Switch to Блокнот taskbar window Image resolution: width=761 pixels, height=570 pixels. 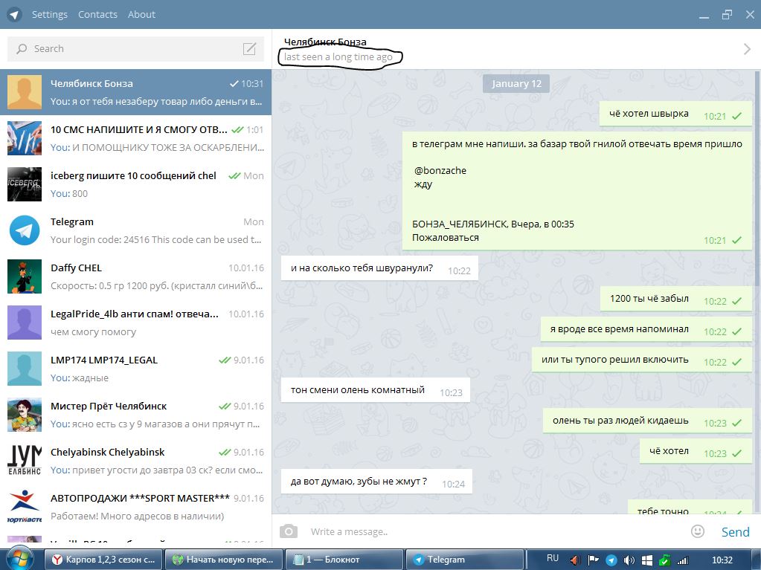(x=344, y=560)
